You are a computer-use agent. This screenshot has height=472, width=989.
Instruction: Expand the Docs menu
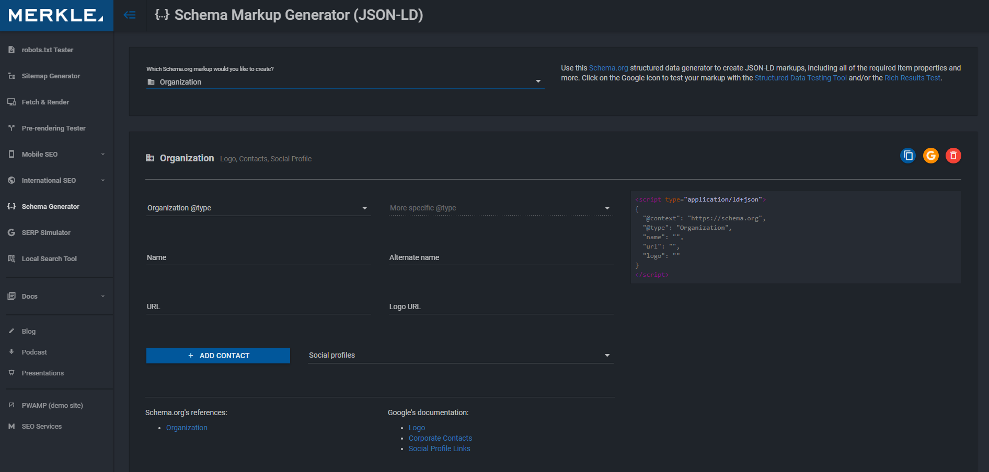[x=56, y=296]
